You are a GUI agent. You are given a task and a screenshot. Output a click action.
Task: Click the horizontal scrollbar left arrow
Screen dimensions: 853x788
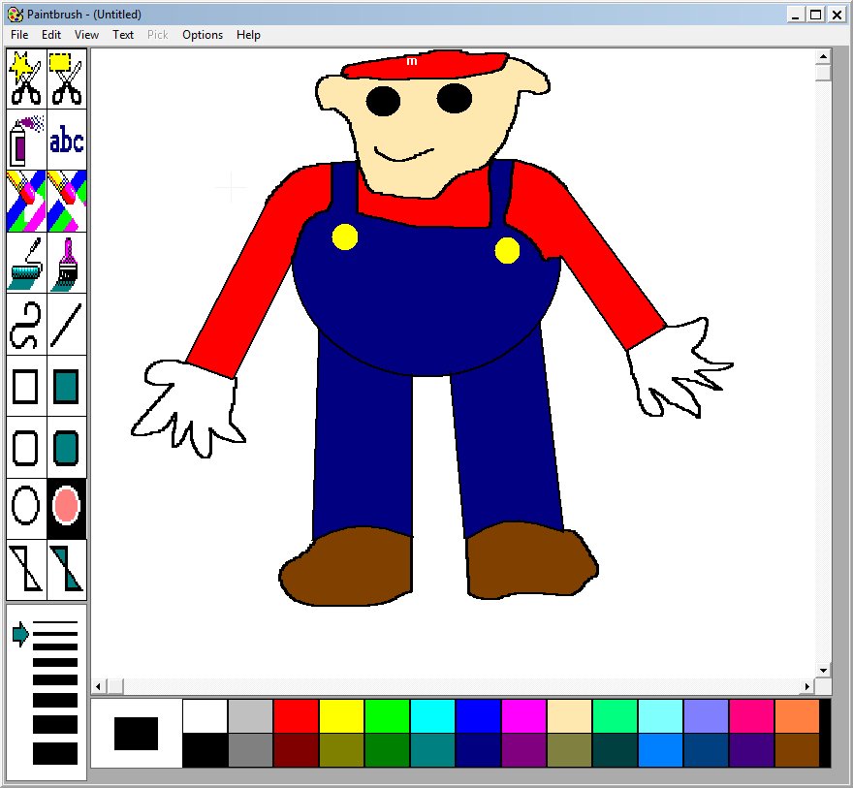point(98,687)
